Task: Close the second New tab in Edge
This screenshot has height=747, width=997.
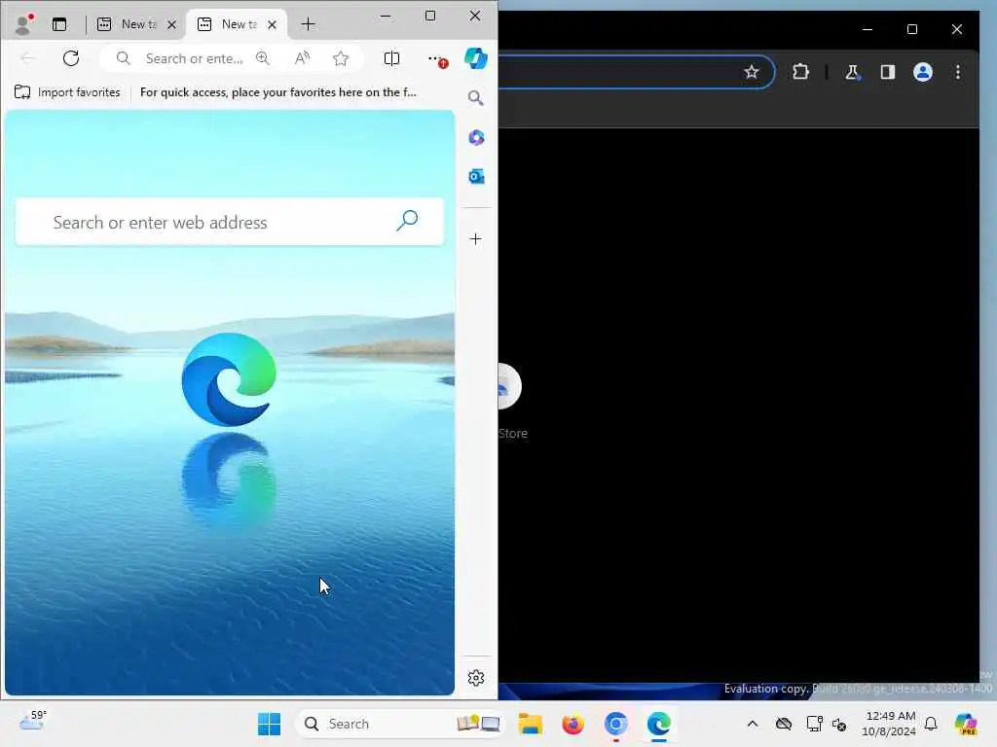Action: (273, 24)
